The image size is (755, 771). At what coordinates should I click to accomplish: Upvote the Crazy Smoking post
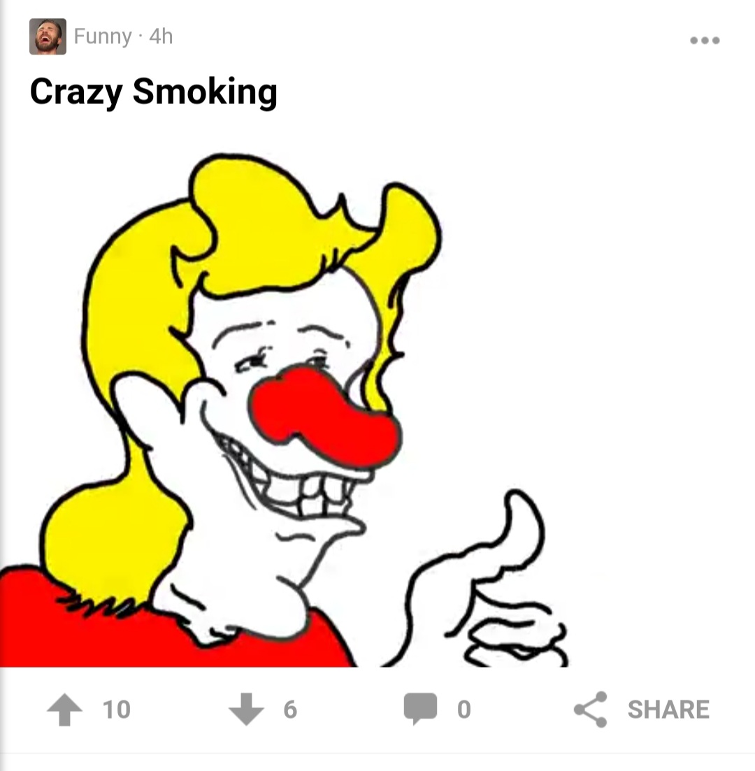(x=64, y=709)
